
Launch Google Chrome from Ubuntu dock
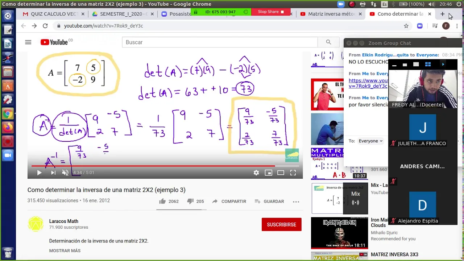(8, 114)
